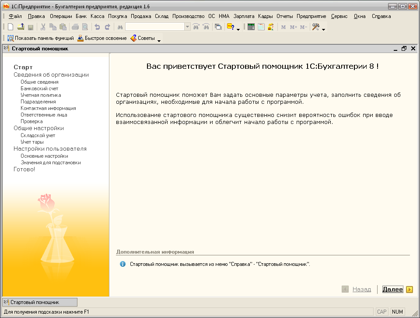Open the Файл menu

click(15, 16)
